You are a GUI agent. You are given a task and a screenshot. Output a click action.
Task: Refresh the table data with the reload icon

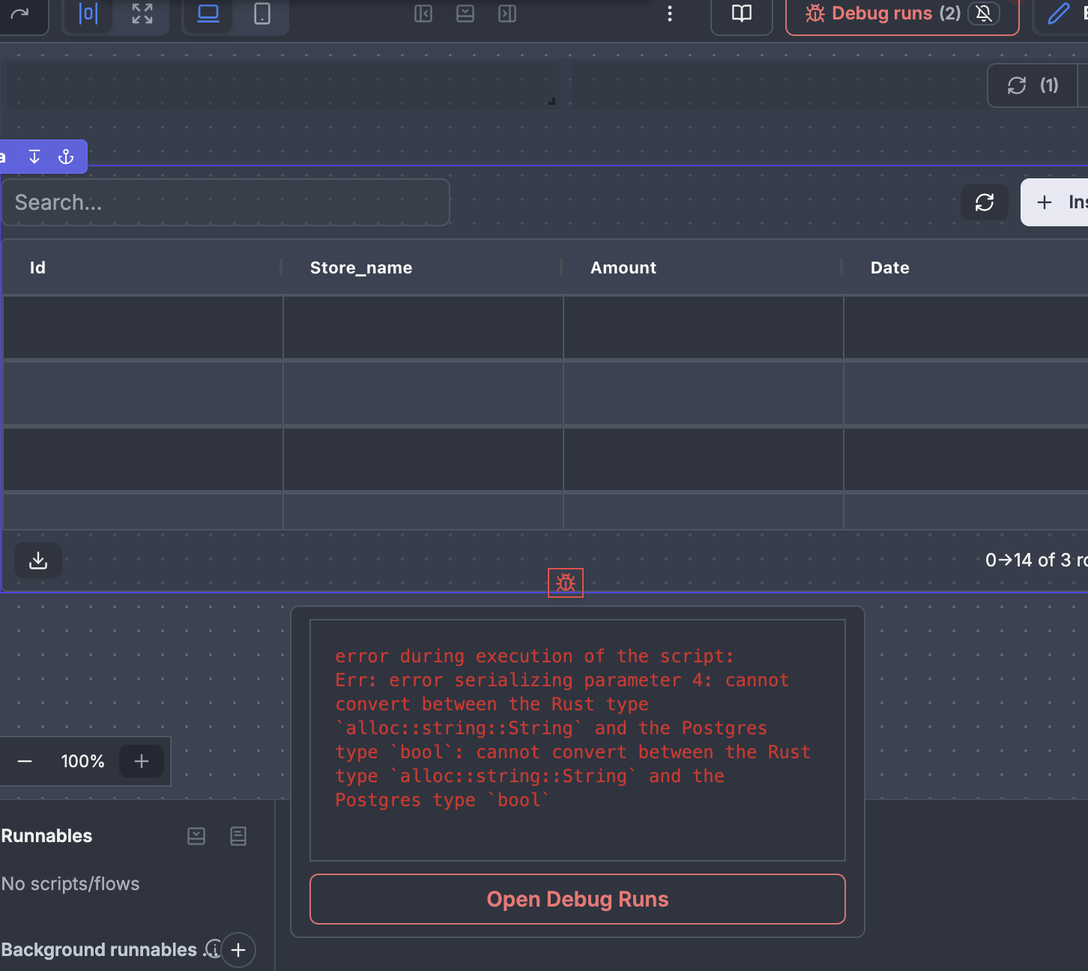pos(985,202)
